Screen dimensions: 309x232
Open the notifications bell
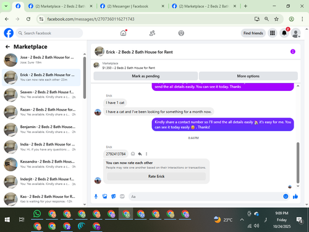click(x=284, y=33)
